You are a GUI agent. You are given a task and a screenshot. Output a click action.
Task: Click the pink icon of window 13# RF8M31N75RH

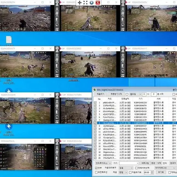click(x=61, y=95)
